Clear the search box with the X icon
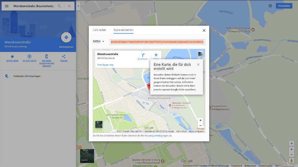Screen dimensions: 298x167 pyautogui.click(x=69, y=6)
